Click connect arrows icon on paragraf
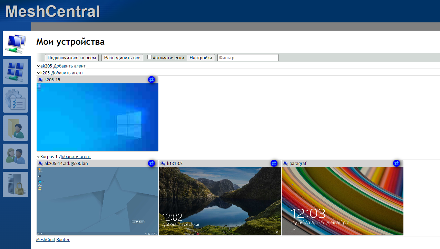Image resolution: width=440 pixels, height=249 pixels. (x=397, y=163)
